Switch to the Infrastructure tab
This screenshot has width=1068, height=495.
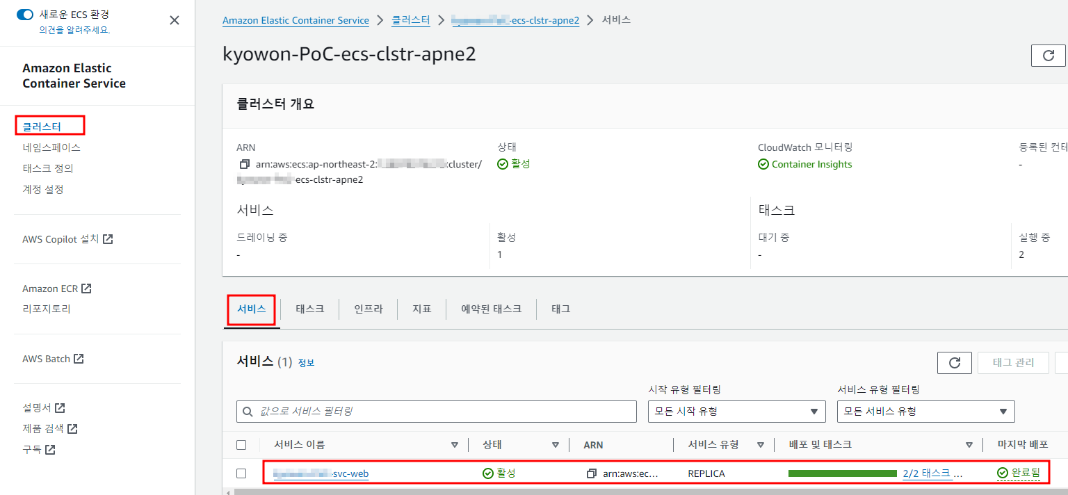coord(368,309)
